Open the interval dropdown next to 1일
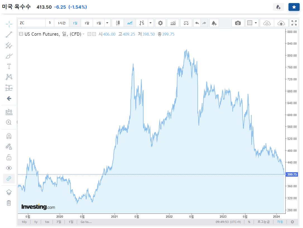 coord(107,23)
